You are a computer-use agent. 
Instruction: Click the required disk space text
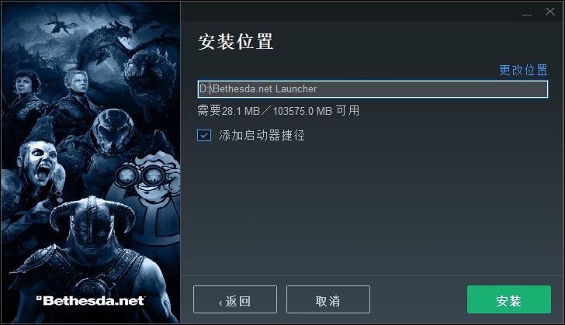(278, 111)
